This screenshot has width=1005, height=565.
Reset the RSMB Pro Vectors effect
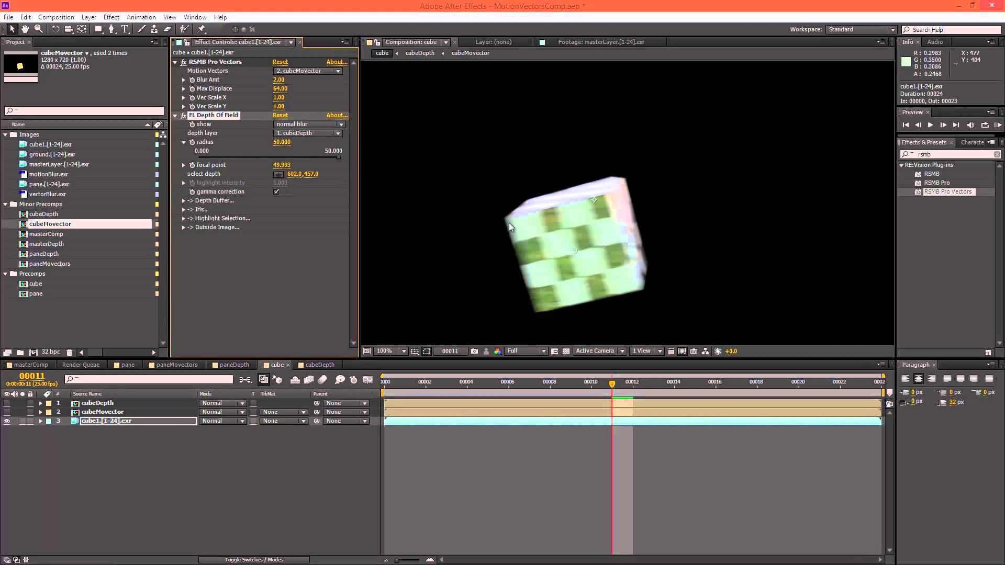coord(281,62)
